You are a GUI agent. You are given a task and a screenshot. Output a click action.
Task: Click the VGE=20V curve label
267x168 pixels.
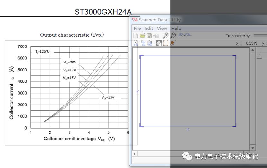pyautogui.click(x=70, y=62)
